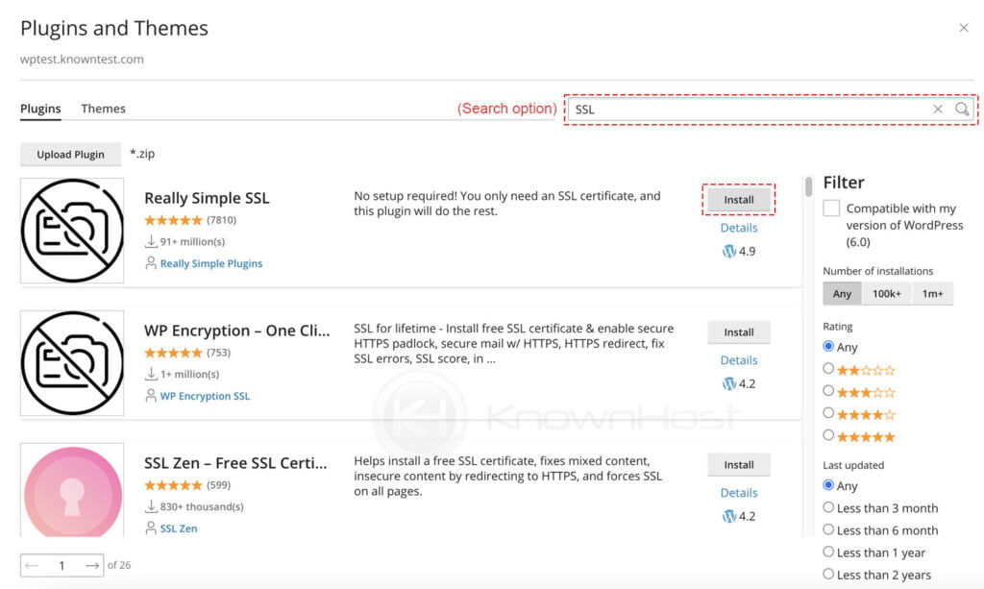The height and width of the screenshot is (589, 984).
Task: Select the three-star rating filter
Action: [x=828, y=391]
